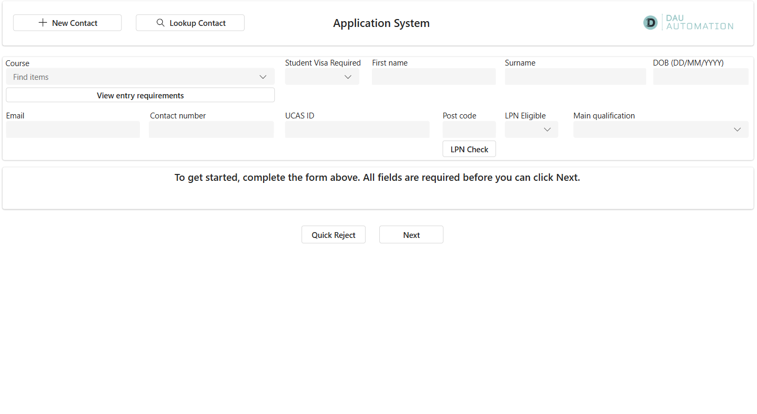Click the Post code field
Image resolution: width=757 pixels, height=414 pixels.
tap(469, 129)
